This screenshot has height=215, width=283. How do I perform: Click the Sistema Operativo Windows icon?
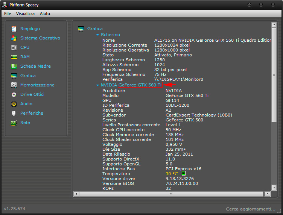coord(14,38)
